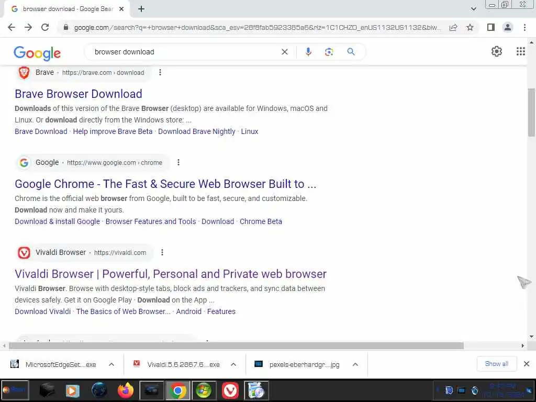Screen dimensions: 536x402
Task: Open the media player taskbar icon
Action: point(72,390)
